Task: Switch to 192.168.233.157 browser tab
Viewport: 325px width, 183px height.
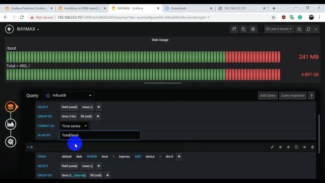Action: click(242, 8)
